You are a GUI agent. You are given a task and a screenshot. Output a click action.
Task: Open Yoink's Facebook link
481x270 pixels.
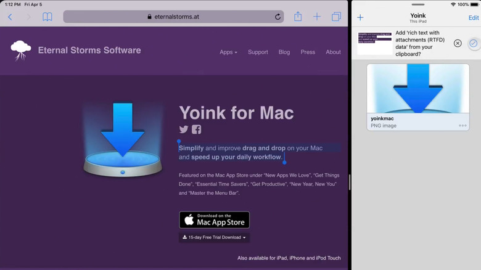[x=196, y=129]
